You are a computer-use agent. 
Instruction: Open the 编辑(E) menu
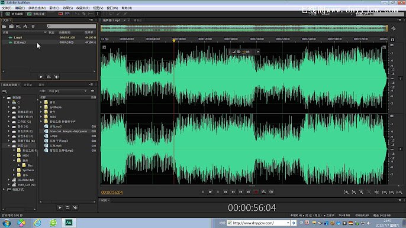click(x=20, y=8)
